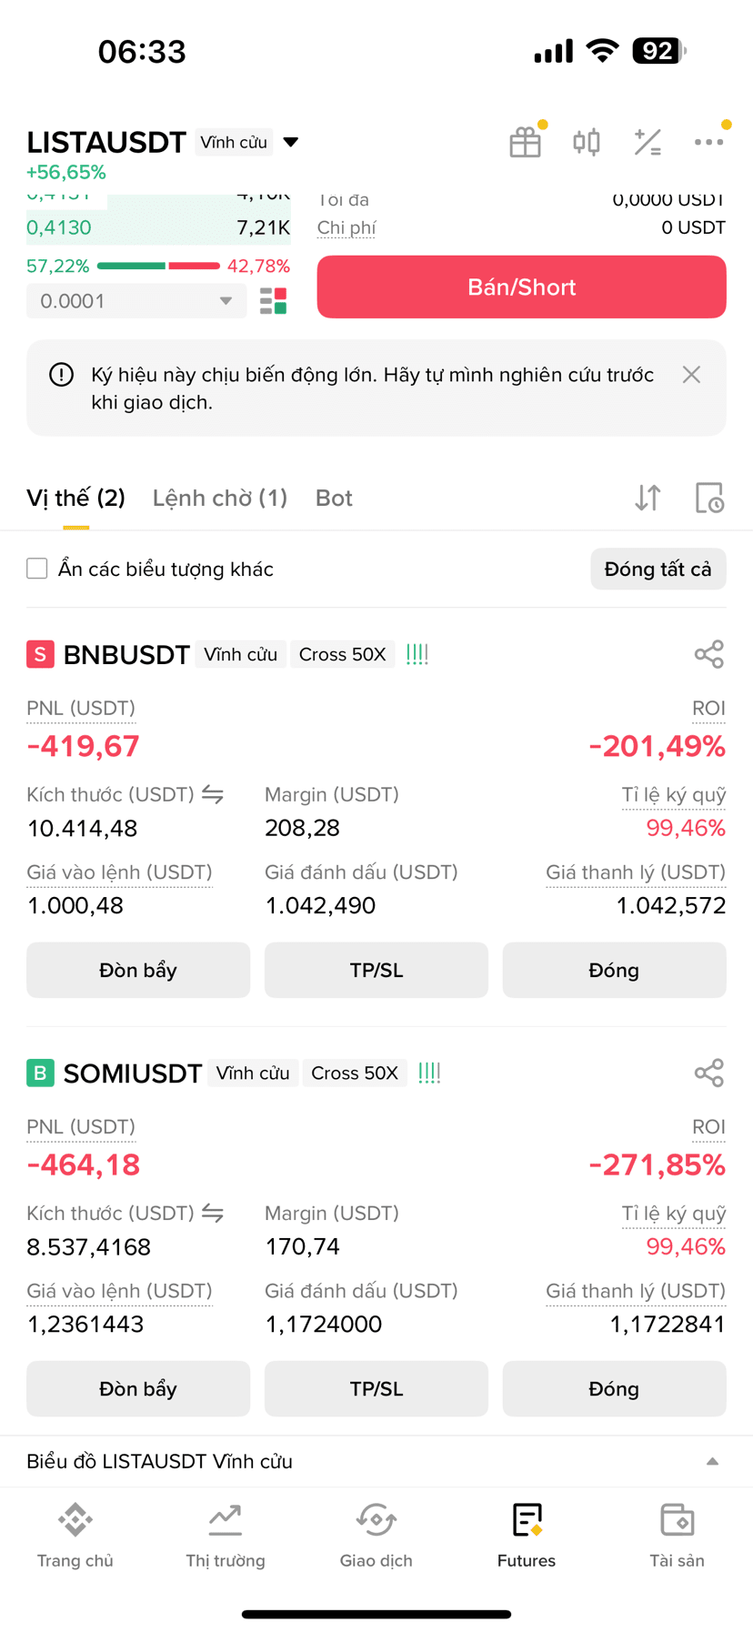Dismiss the volatility warning notice
753x1633 pixels.
pyautogui.click(x=691, y=375)
